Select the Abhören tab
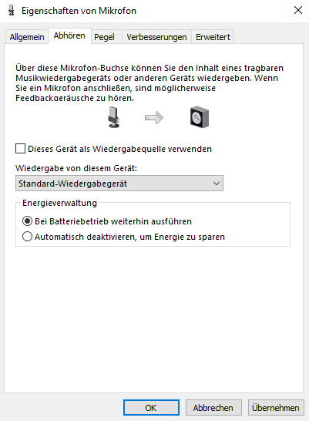The width and height of the screenshot is (309, 421). (69, 35)
